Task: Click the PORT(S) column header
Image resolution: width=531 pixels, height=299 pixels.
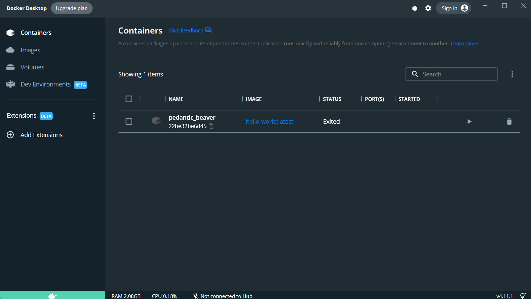Action: [374, 99]
